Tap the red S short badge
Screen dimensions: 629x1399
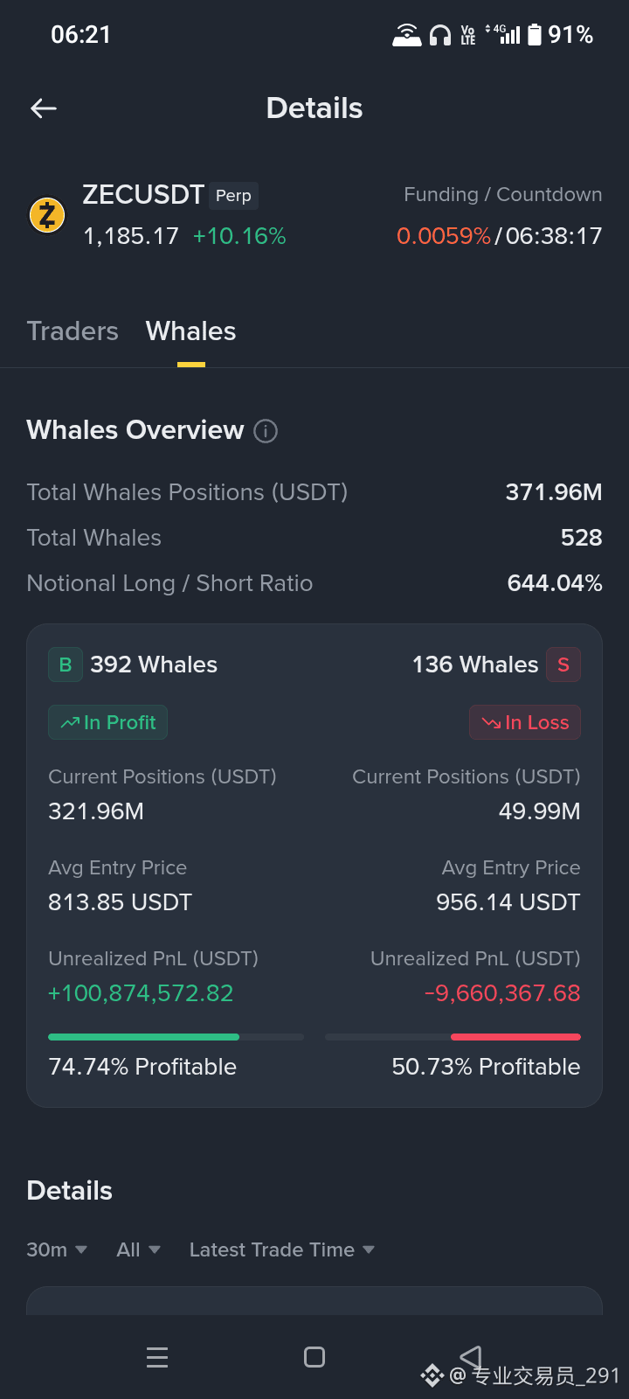563,665
